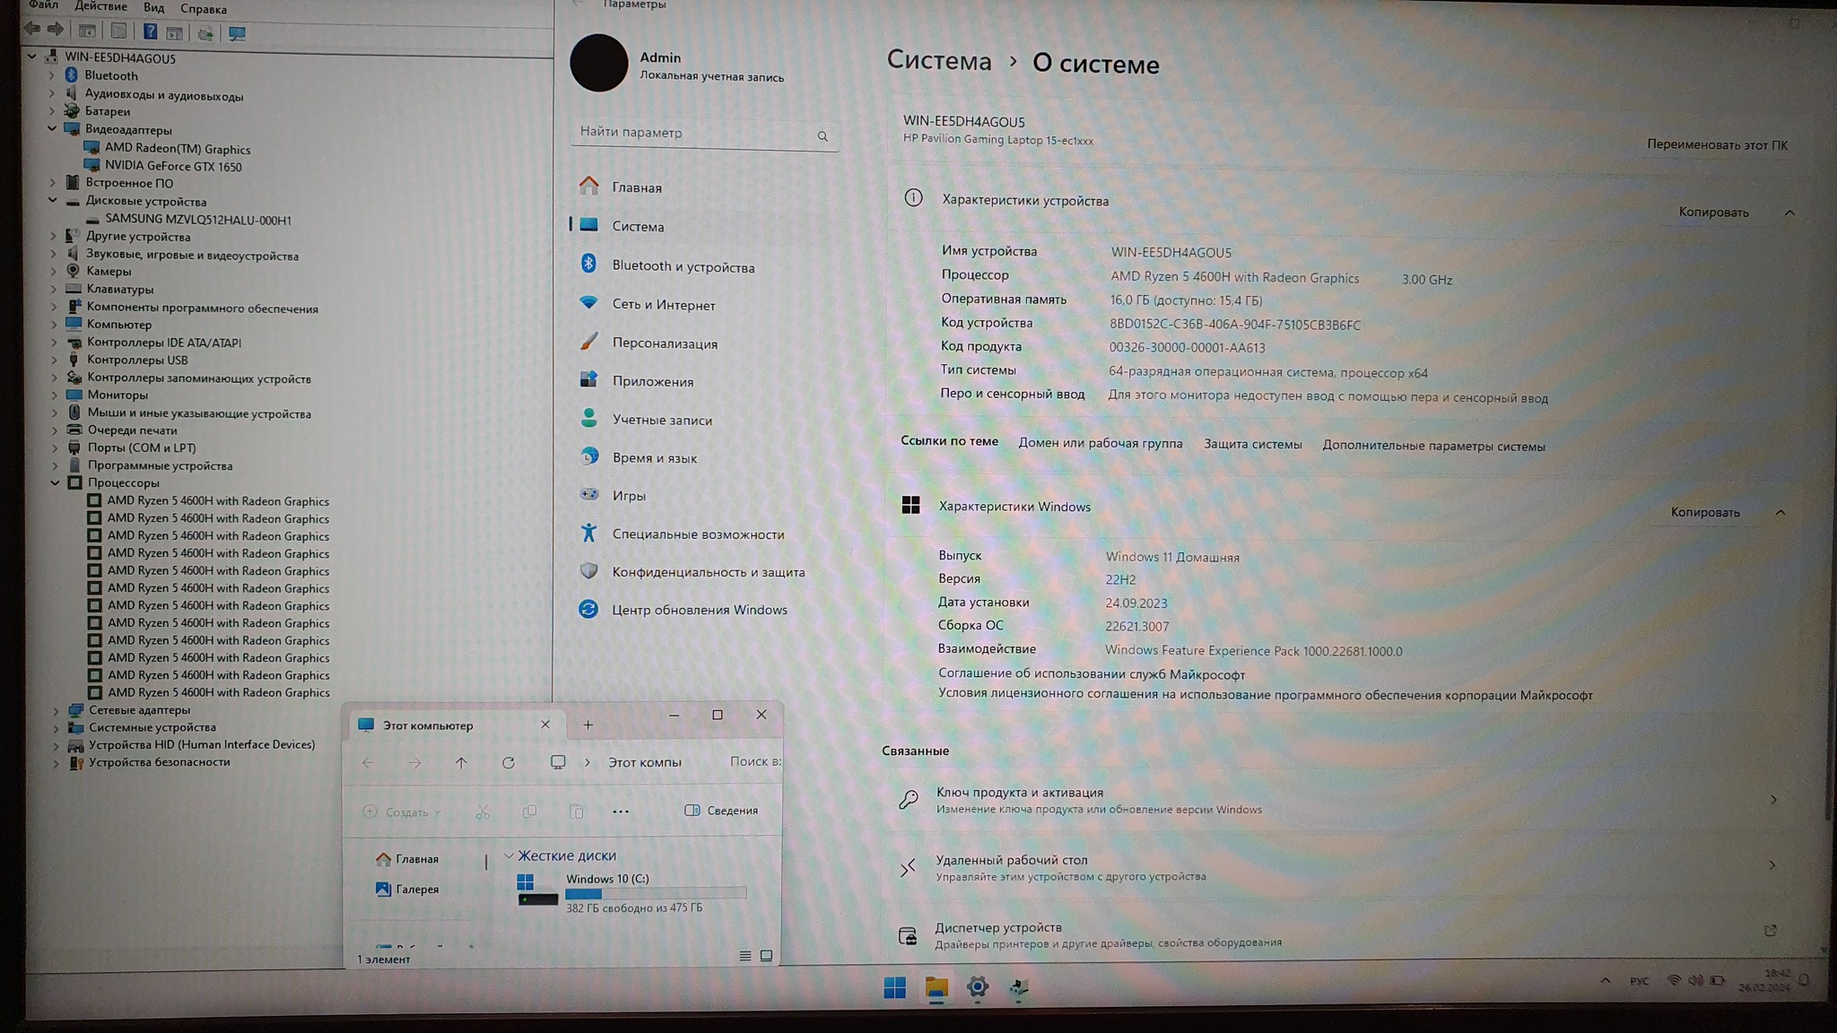Open Settings gear icon on taskbar
The image size is (1837, 1033).
[x=978, y=987]
